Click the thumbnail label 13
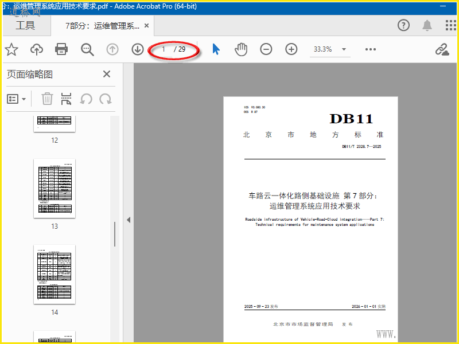 (55, 226)
